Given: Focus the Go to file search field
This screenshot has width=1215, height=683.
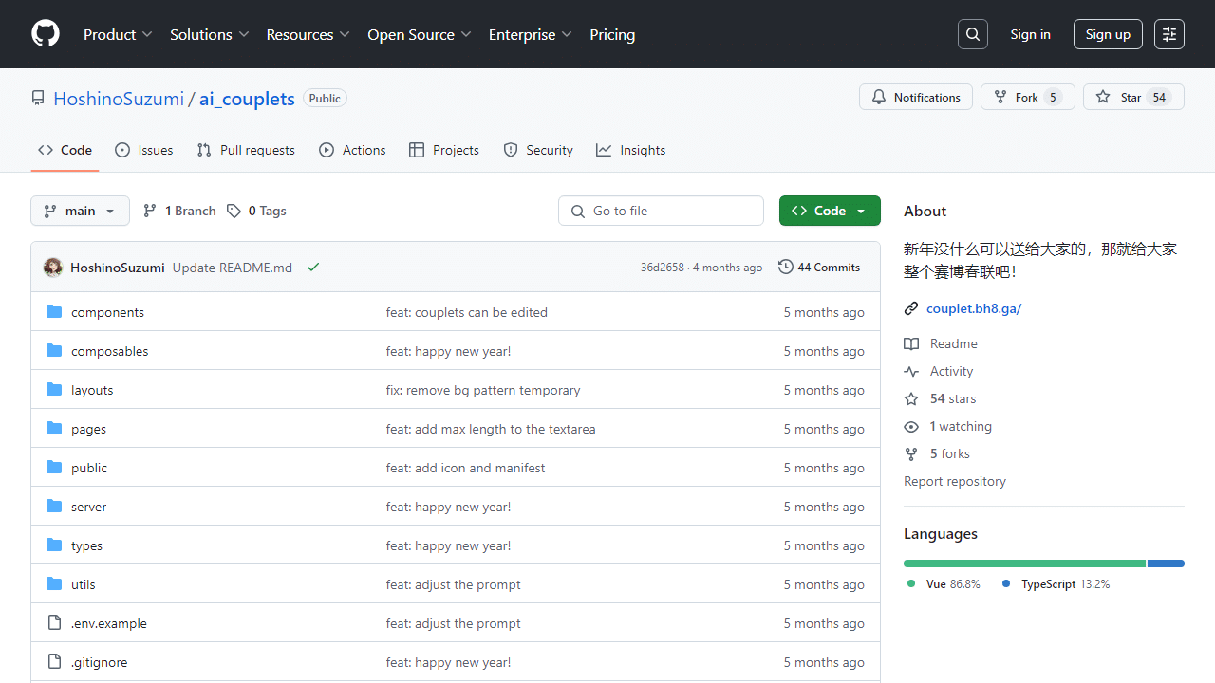Looking at the screenshot, I should tap(661, 211).
